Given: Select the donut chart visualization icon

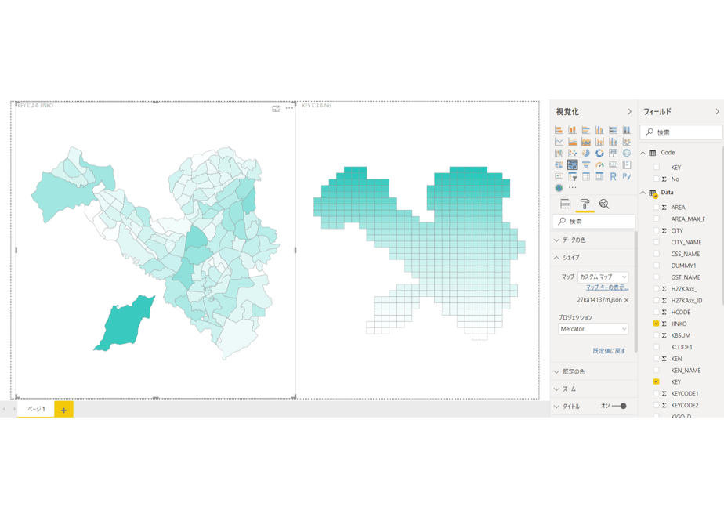Looking at the screenshot, I should coord(599,153).
